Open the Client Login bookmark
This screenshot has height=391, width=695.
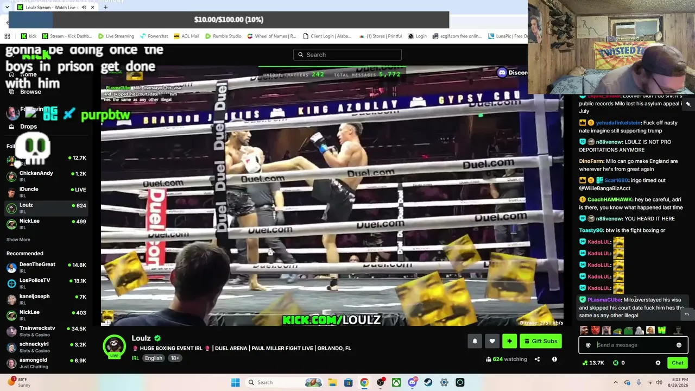tap(327, 36)
